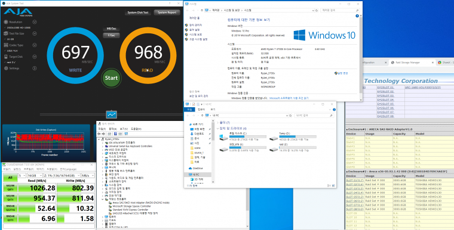The height and width of the screenshot is (230, 454).
Task: Click the Resolution icon in AJA System Test
Action: (x=6, y=22)
